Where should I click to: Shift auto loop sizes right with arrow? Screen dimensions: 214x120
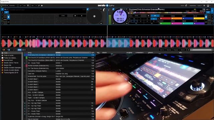point(158,19)
